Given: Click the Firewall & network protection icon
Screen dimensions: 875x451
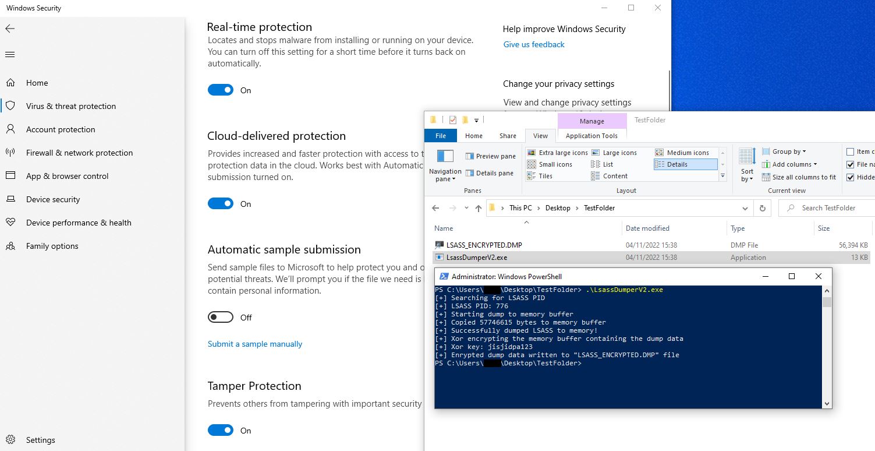Looking at the screenshot, I should 10,153.
